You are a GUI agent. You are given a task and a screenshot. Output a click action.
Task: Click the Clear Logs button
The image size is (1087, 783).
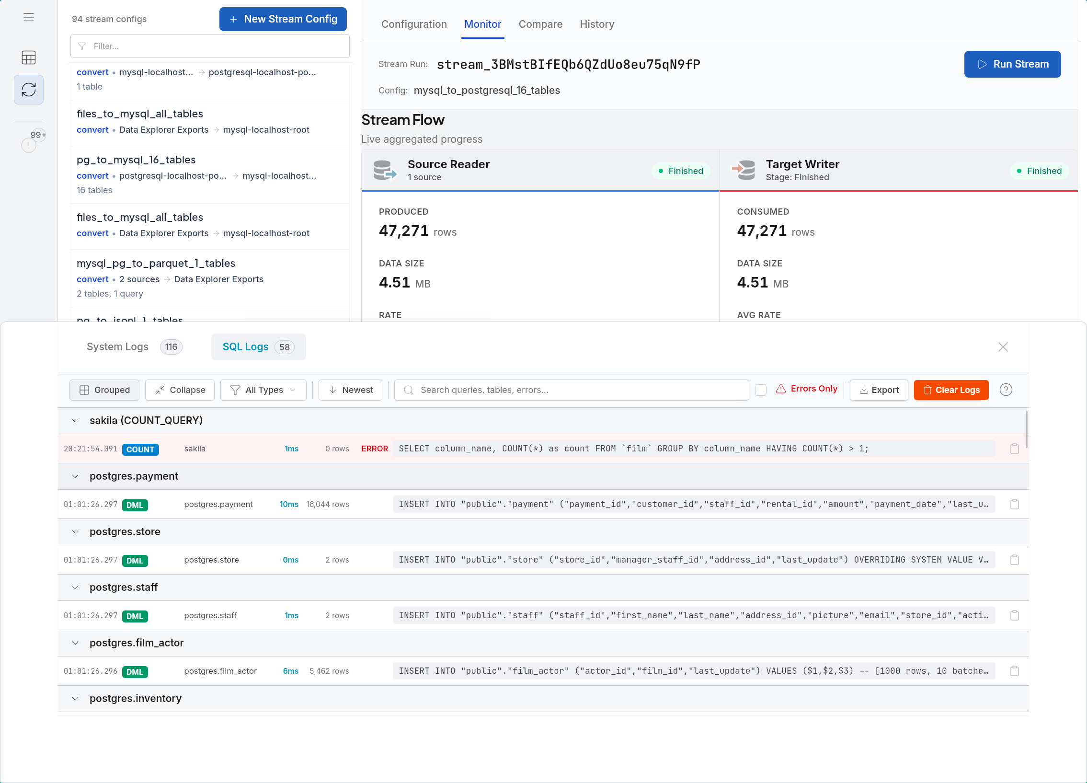951,390
